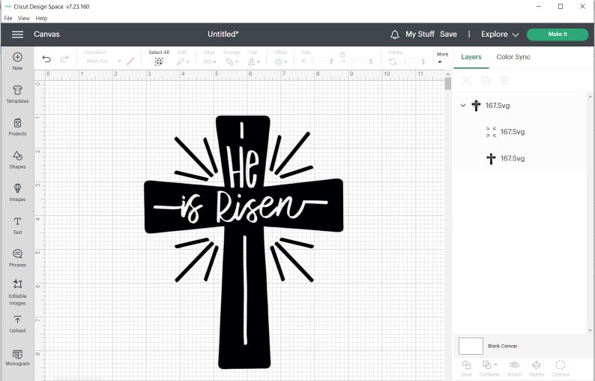Select the cross 167.Svg layer
The image size is (595, 381).
tap(520, 158)
